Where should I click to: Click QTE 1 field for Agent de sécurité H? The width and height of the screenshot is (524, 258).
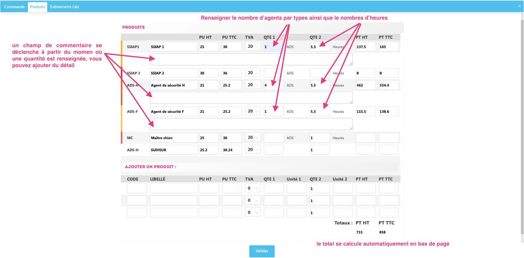pyautogui.click(x=274, y=85)
